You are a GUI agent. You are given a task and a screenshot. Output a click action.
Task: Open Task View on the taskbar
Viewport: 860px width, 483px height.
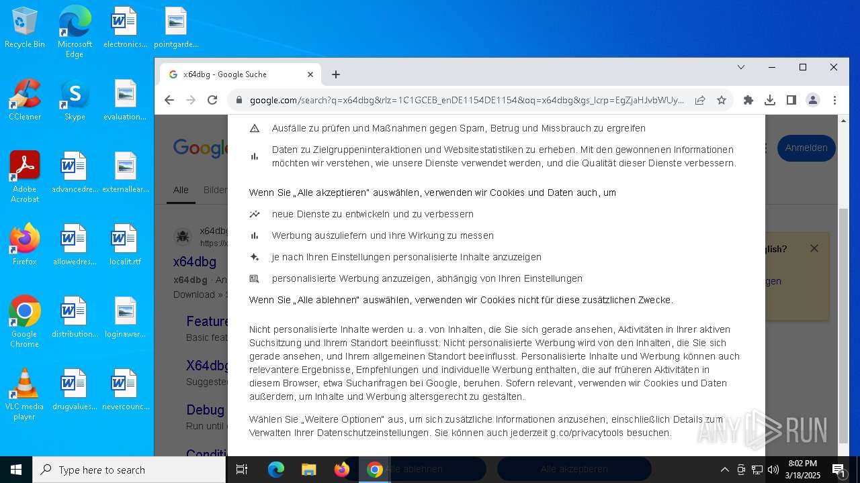point(242,470)
